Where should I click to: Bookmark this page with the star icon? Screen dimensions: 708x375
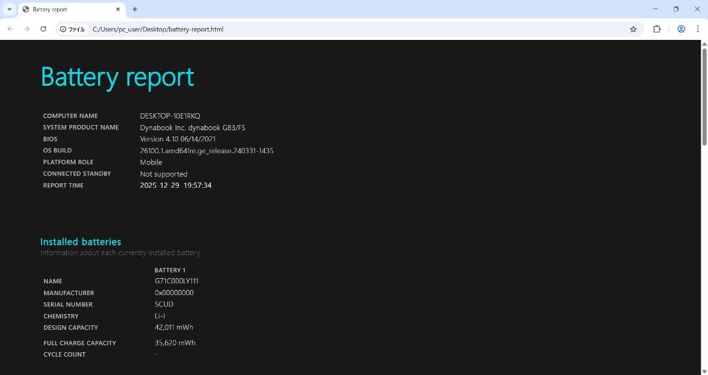point(633,29)
